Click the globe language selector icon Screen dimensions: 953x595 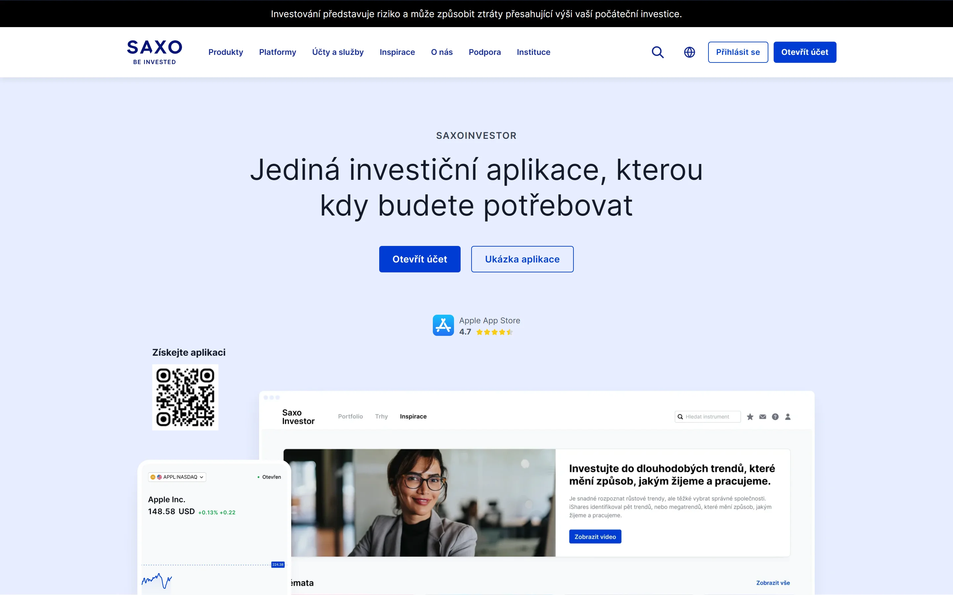[689, 52]
